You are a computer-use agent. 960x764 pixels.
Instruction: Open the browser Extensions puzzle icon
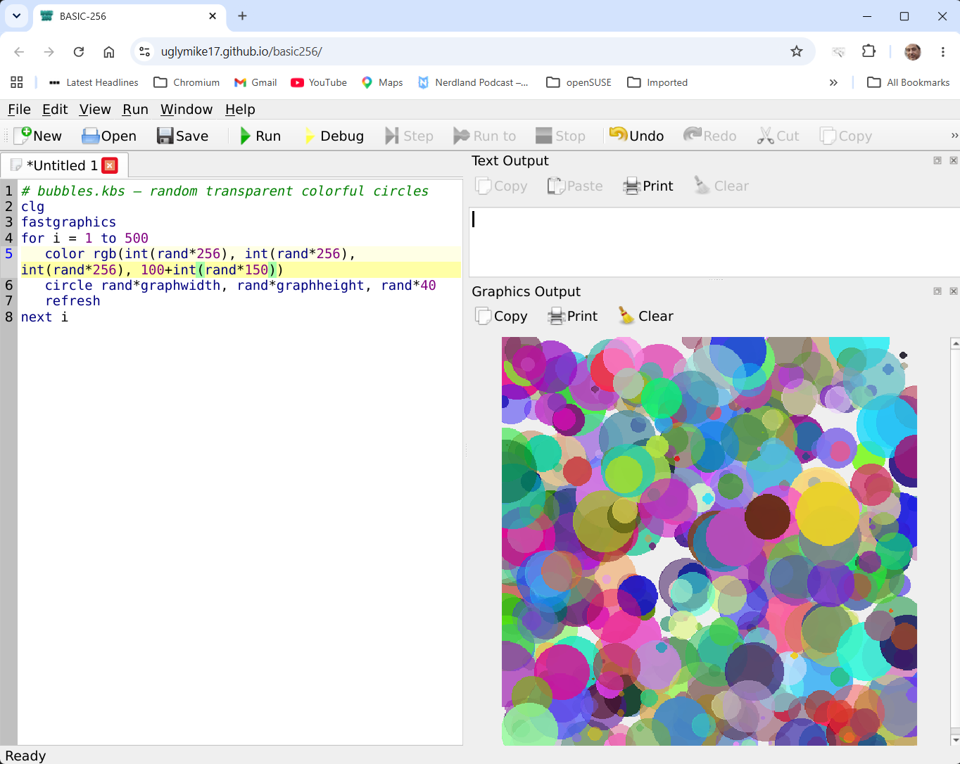(x=869, y=51)
